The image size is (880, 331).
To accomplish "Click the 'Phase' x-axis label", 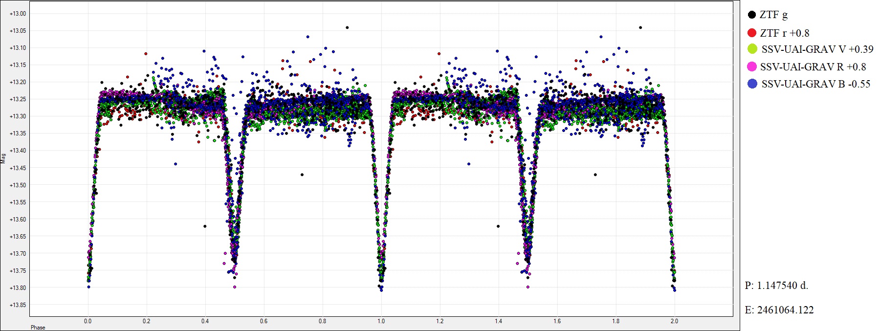I will pyautogui.click(x=38, y=328).
